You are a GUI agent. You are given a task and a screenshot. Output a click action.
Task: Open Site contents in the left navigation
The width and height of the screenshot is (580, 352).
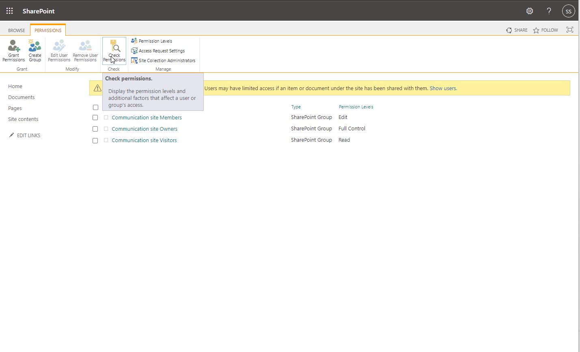coord(23,119)
